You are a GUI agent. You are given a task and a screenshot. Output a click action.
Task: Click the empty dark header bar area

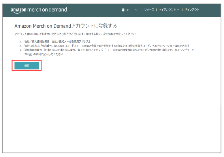point(93,11)
